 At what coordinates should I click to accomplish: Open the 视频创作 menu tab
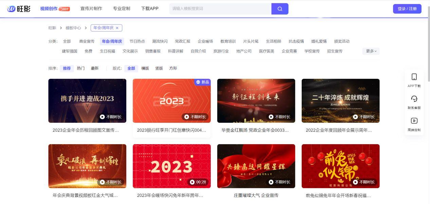tap(49, 9)
